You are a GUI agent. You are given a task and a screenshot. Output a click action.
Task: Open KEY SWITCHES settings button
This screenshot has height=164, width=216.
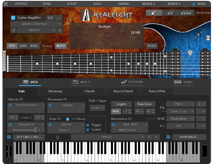pyautogui.click(x=29, y=137)
